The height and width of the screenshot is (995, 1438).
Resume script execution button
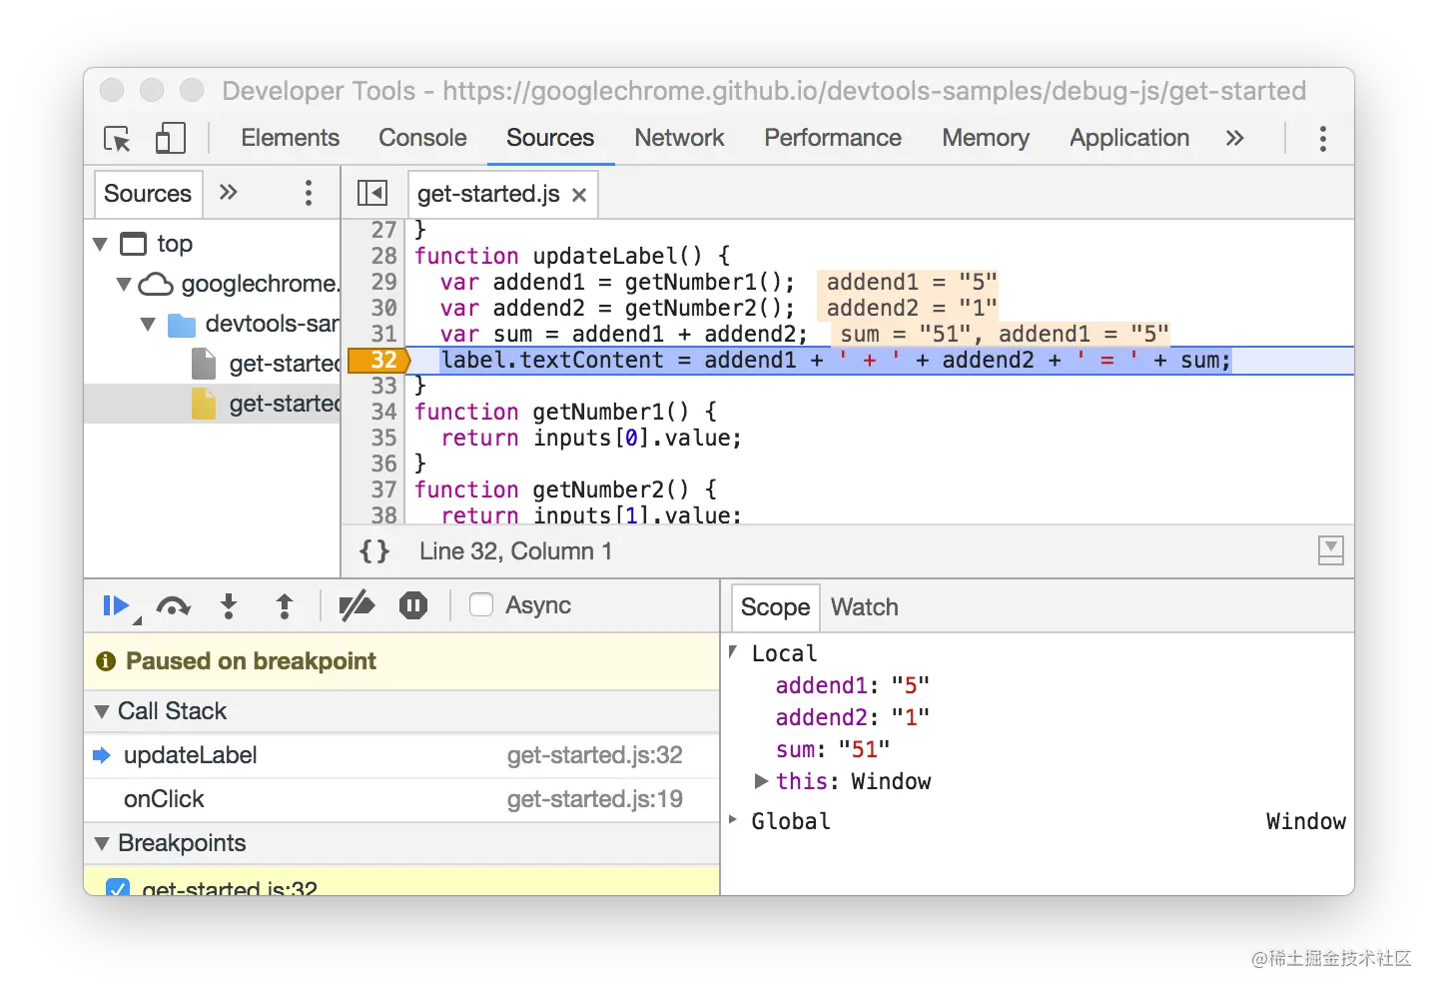[117, 605]
